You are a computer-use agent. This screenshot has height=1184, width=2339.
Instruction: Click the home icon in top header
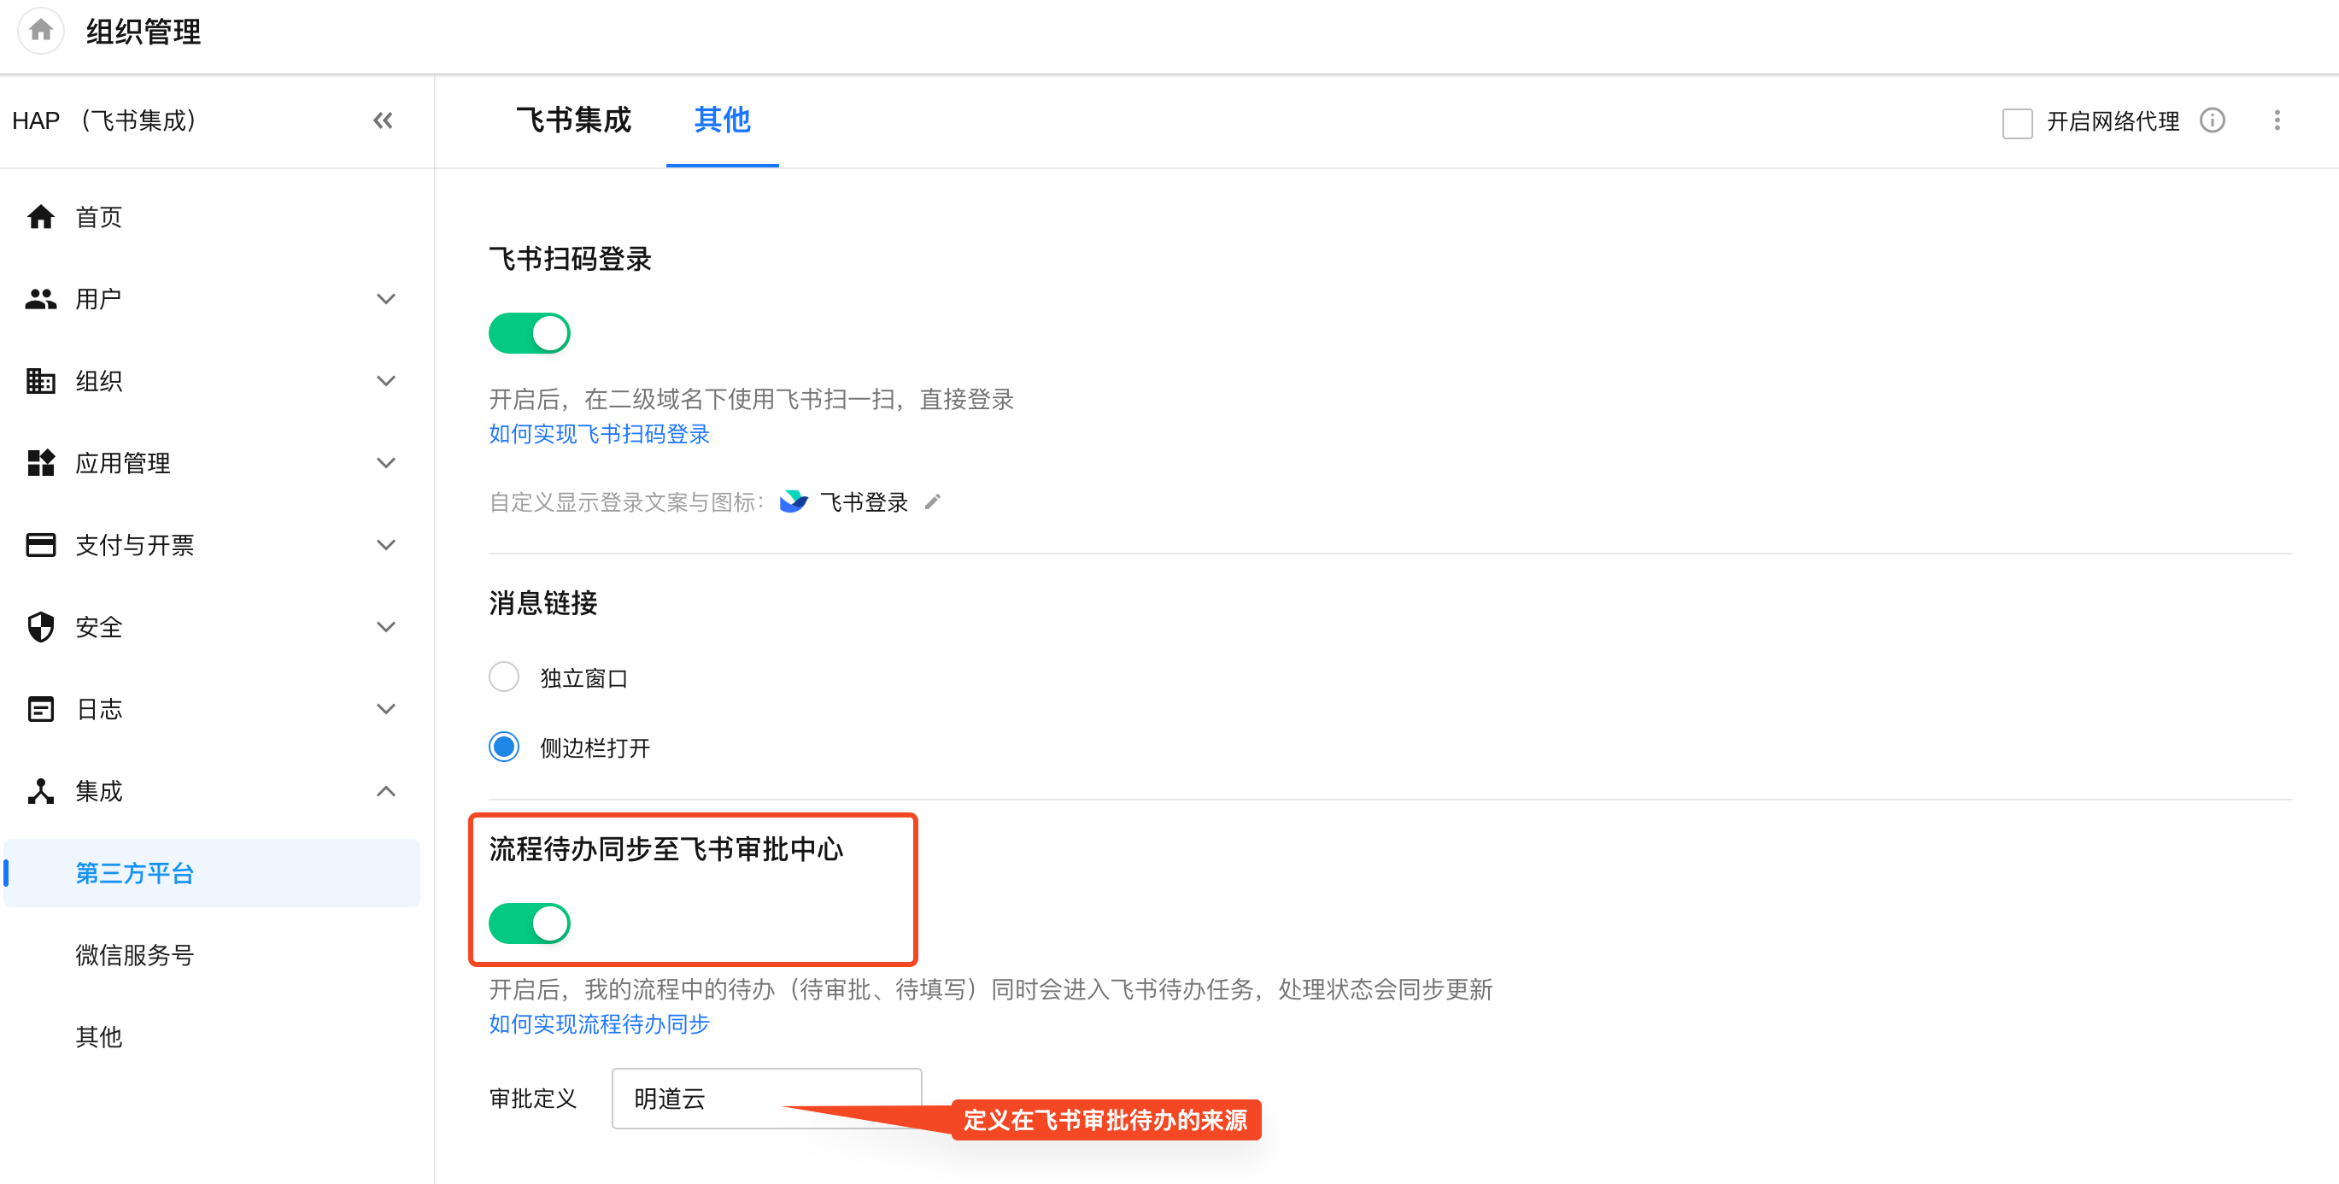click(40, 31)
